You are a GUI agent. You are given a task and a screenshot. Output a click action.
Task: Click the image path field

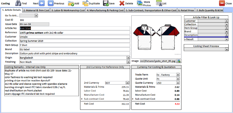click(158, 61)
